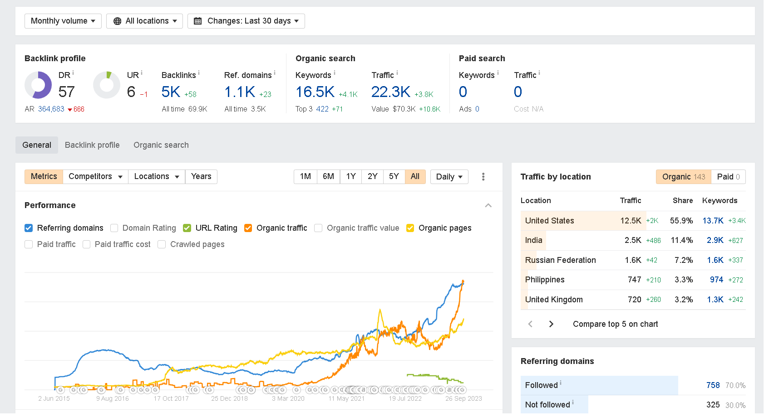Switch to the Organic search tab

161,145
